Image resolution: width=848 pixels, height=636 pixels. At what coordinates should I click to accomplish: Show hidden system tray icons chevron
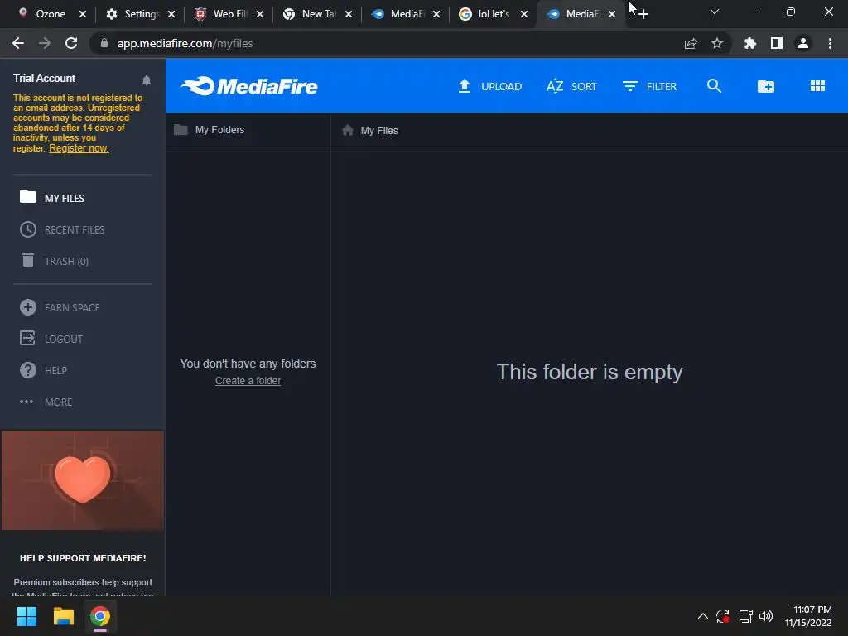702,615
